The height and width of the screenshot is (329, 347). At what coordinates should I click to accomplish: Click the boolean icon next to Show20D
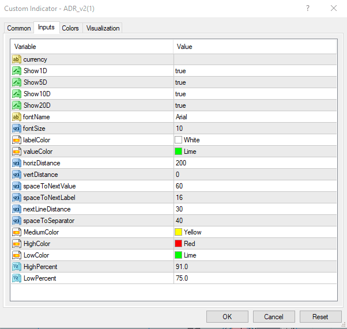[x=17, y=105]
